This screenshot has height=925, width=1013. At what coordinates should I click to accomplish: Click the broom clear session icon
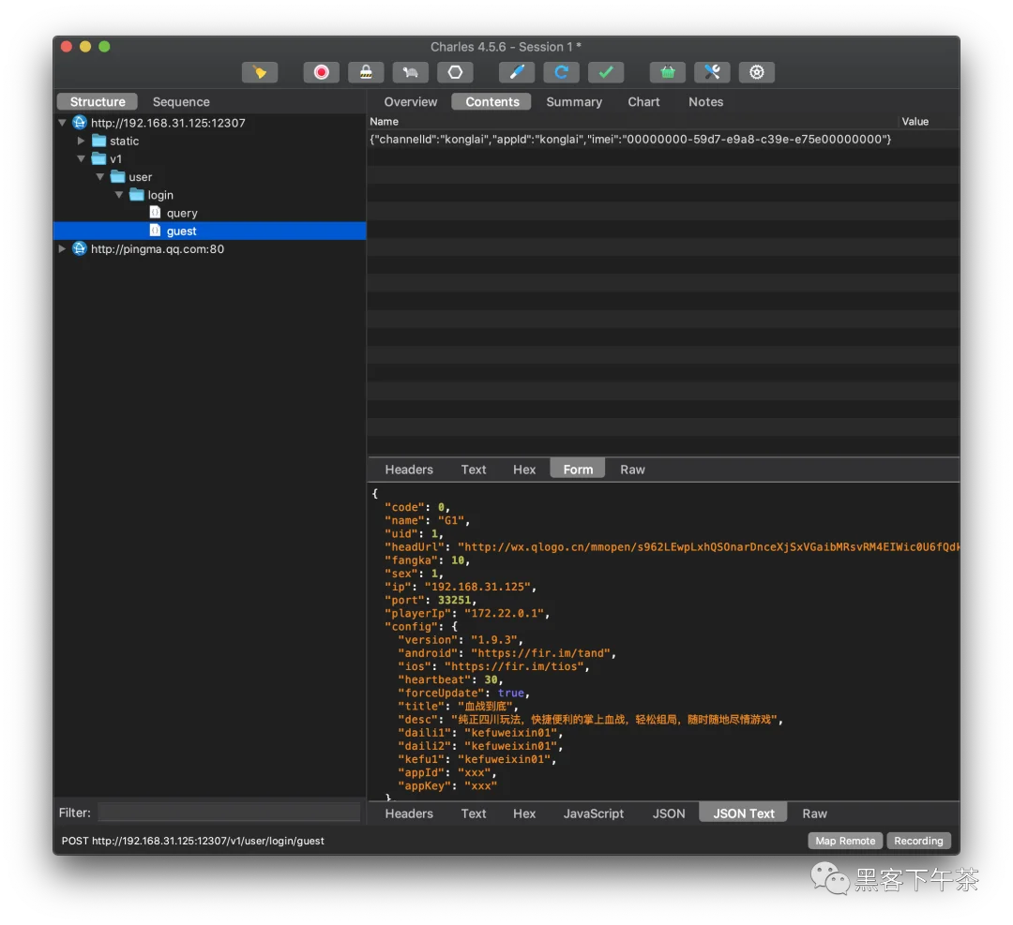coord(260,72)
